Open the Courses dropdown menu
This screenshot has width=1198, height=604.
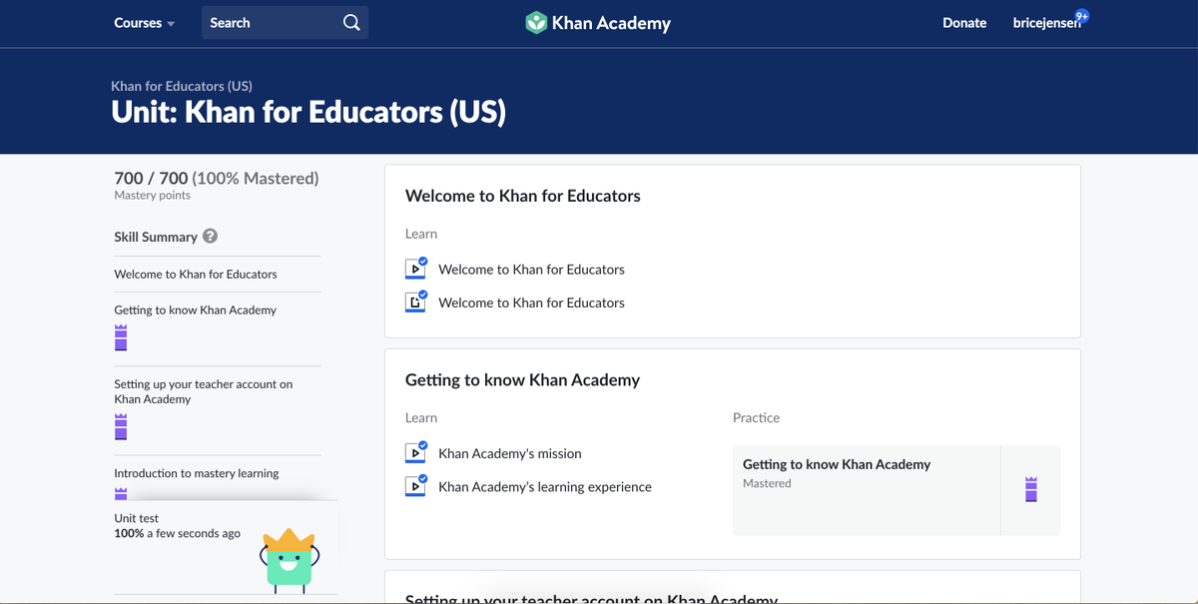[x=144, y=23]
